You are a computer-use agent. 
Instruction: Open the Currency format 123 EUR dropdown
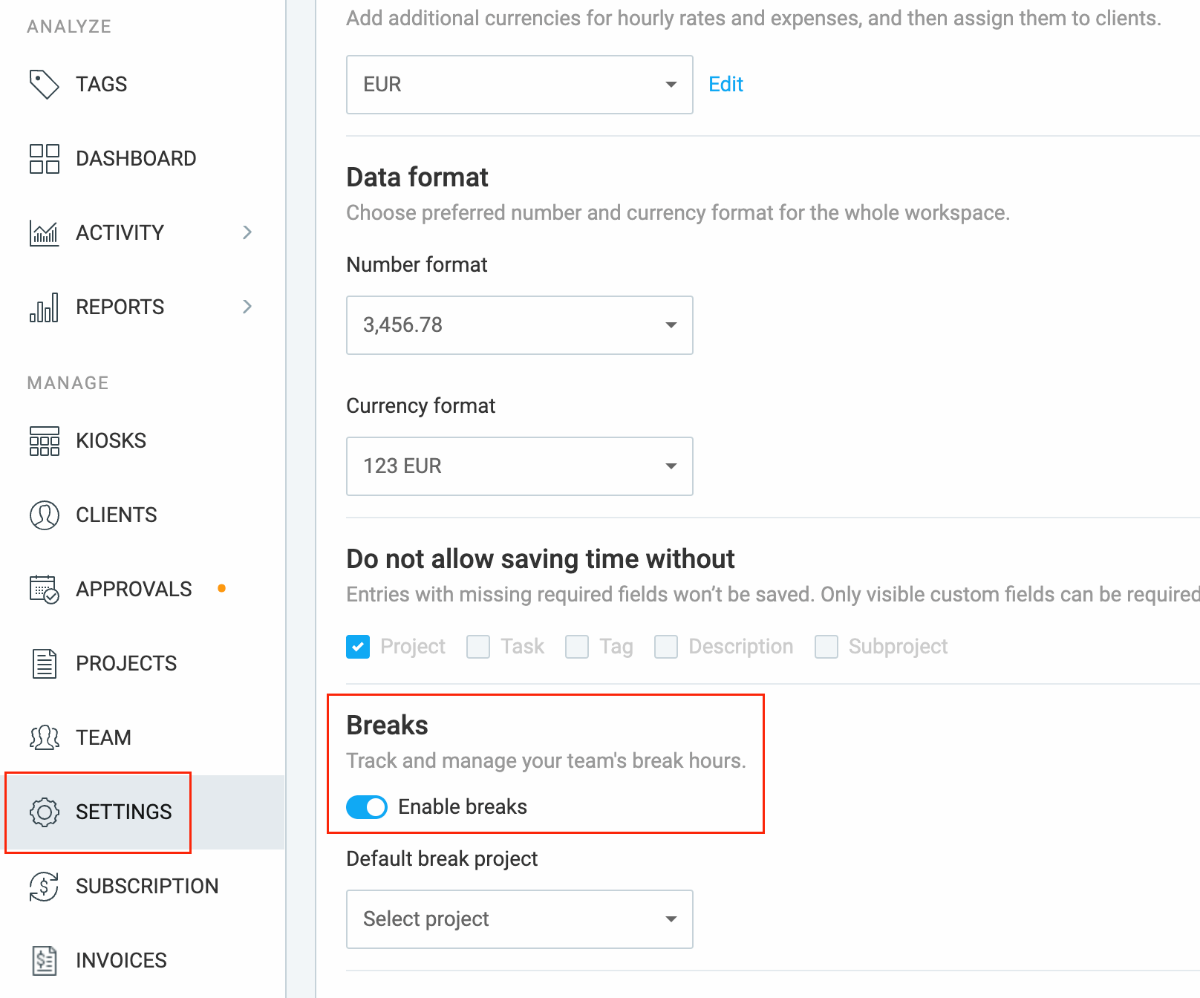click(520, 466)
